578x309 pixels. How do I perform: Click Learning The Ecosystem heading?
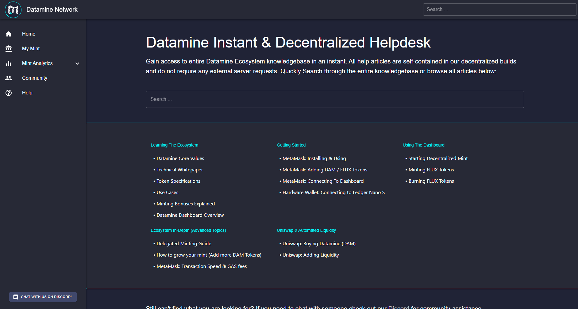click(174, 145)
